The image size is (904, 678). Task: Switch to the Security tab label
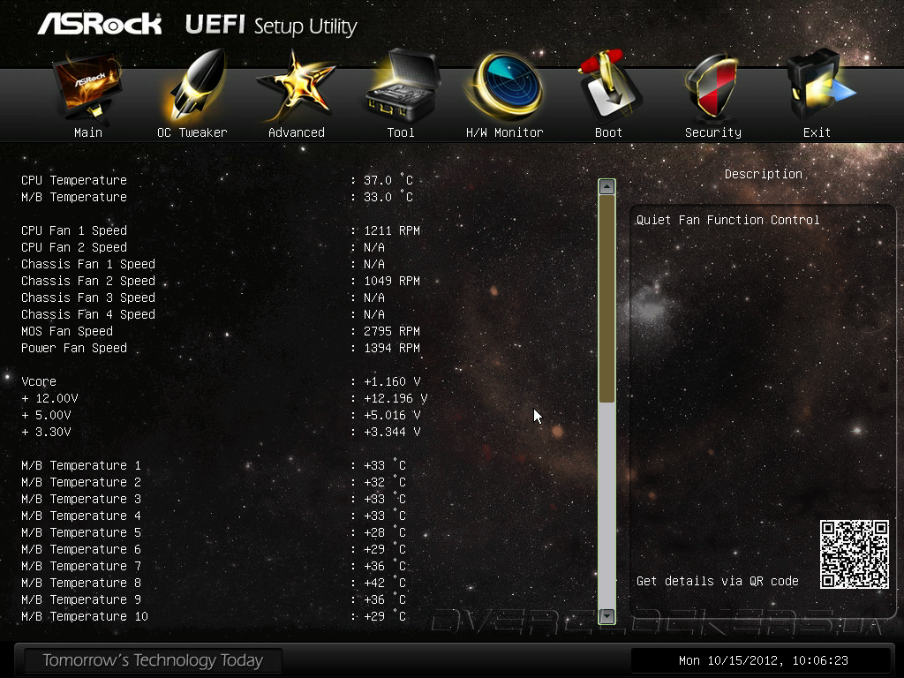tap(713, 132)
